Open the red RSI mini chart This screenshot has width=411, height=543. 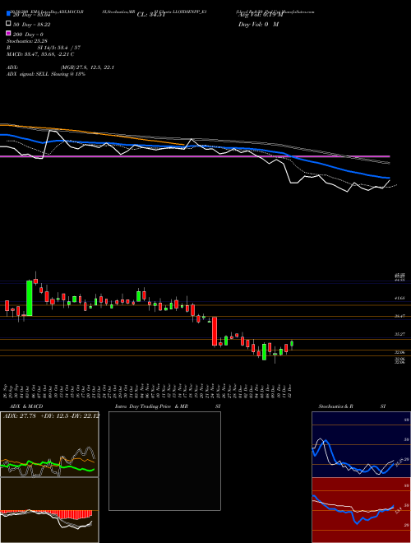(x=361, y=510)
